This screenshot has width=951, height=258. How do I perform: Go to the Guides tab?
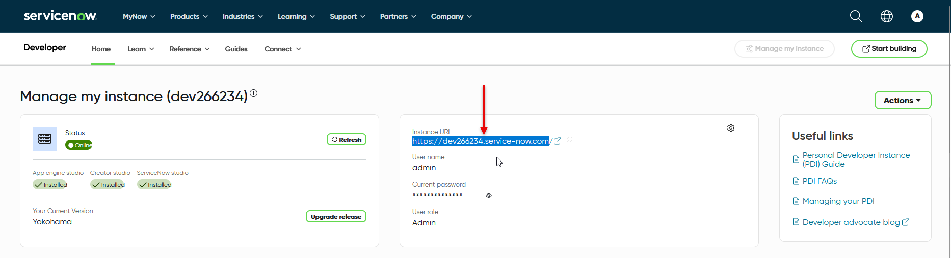tap(236, 49)
